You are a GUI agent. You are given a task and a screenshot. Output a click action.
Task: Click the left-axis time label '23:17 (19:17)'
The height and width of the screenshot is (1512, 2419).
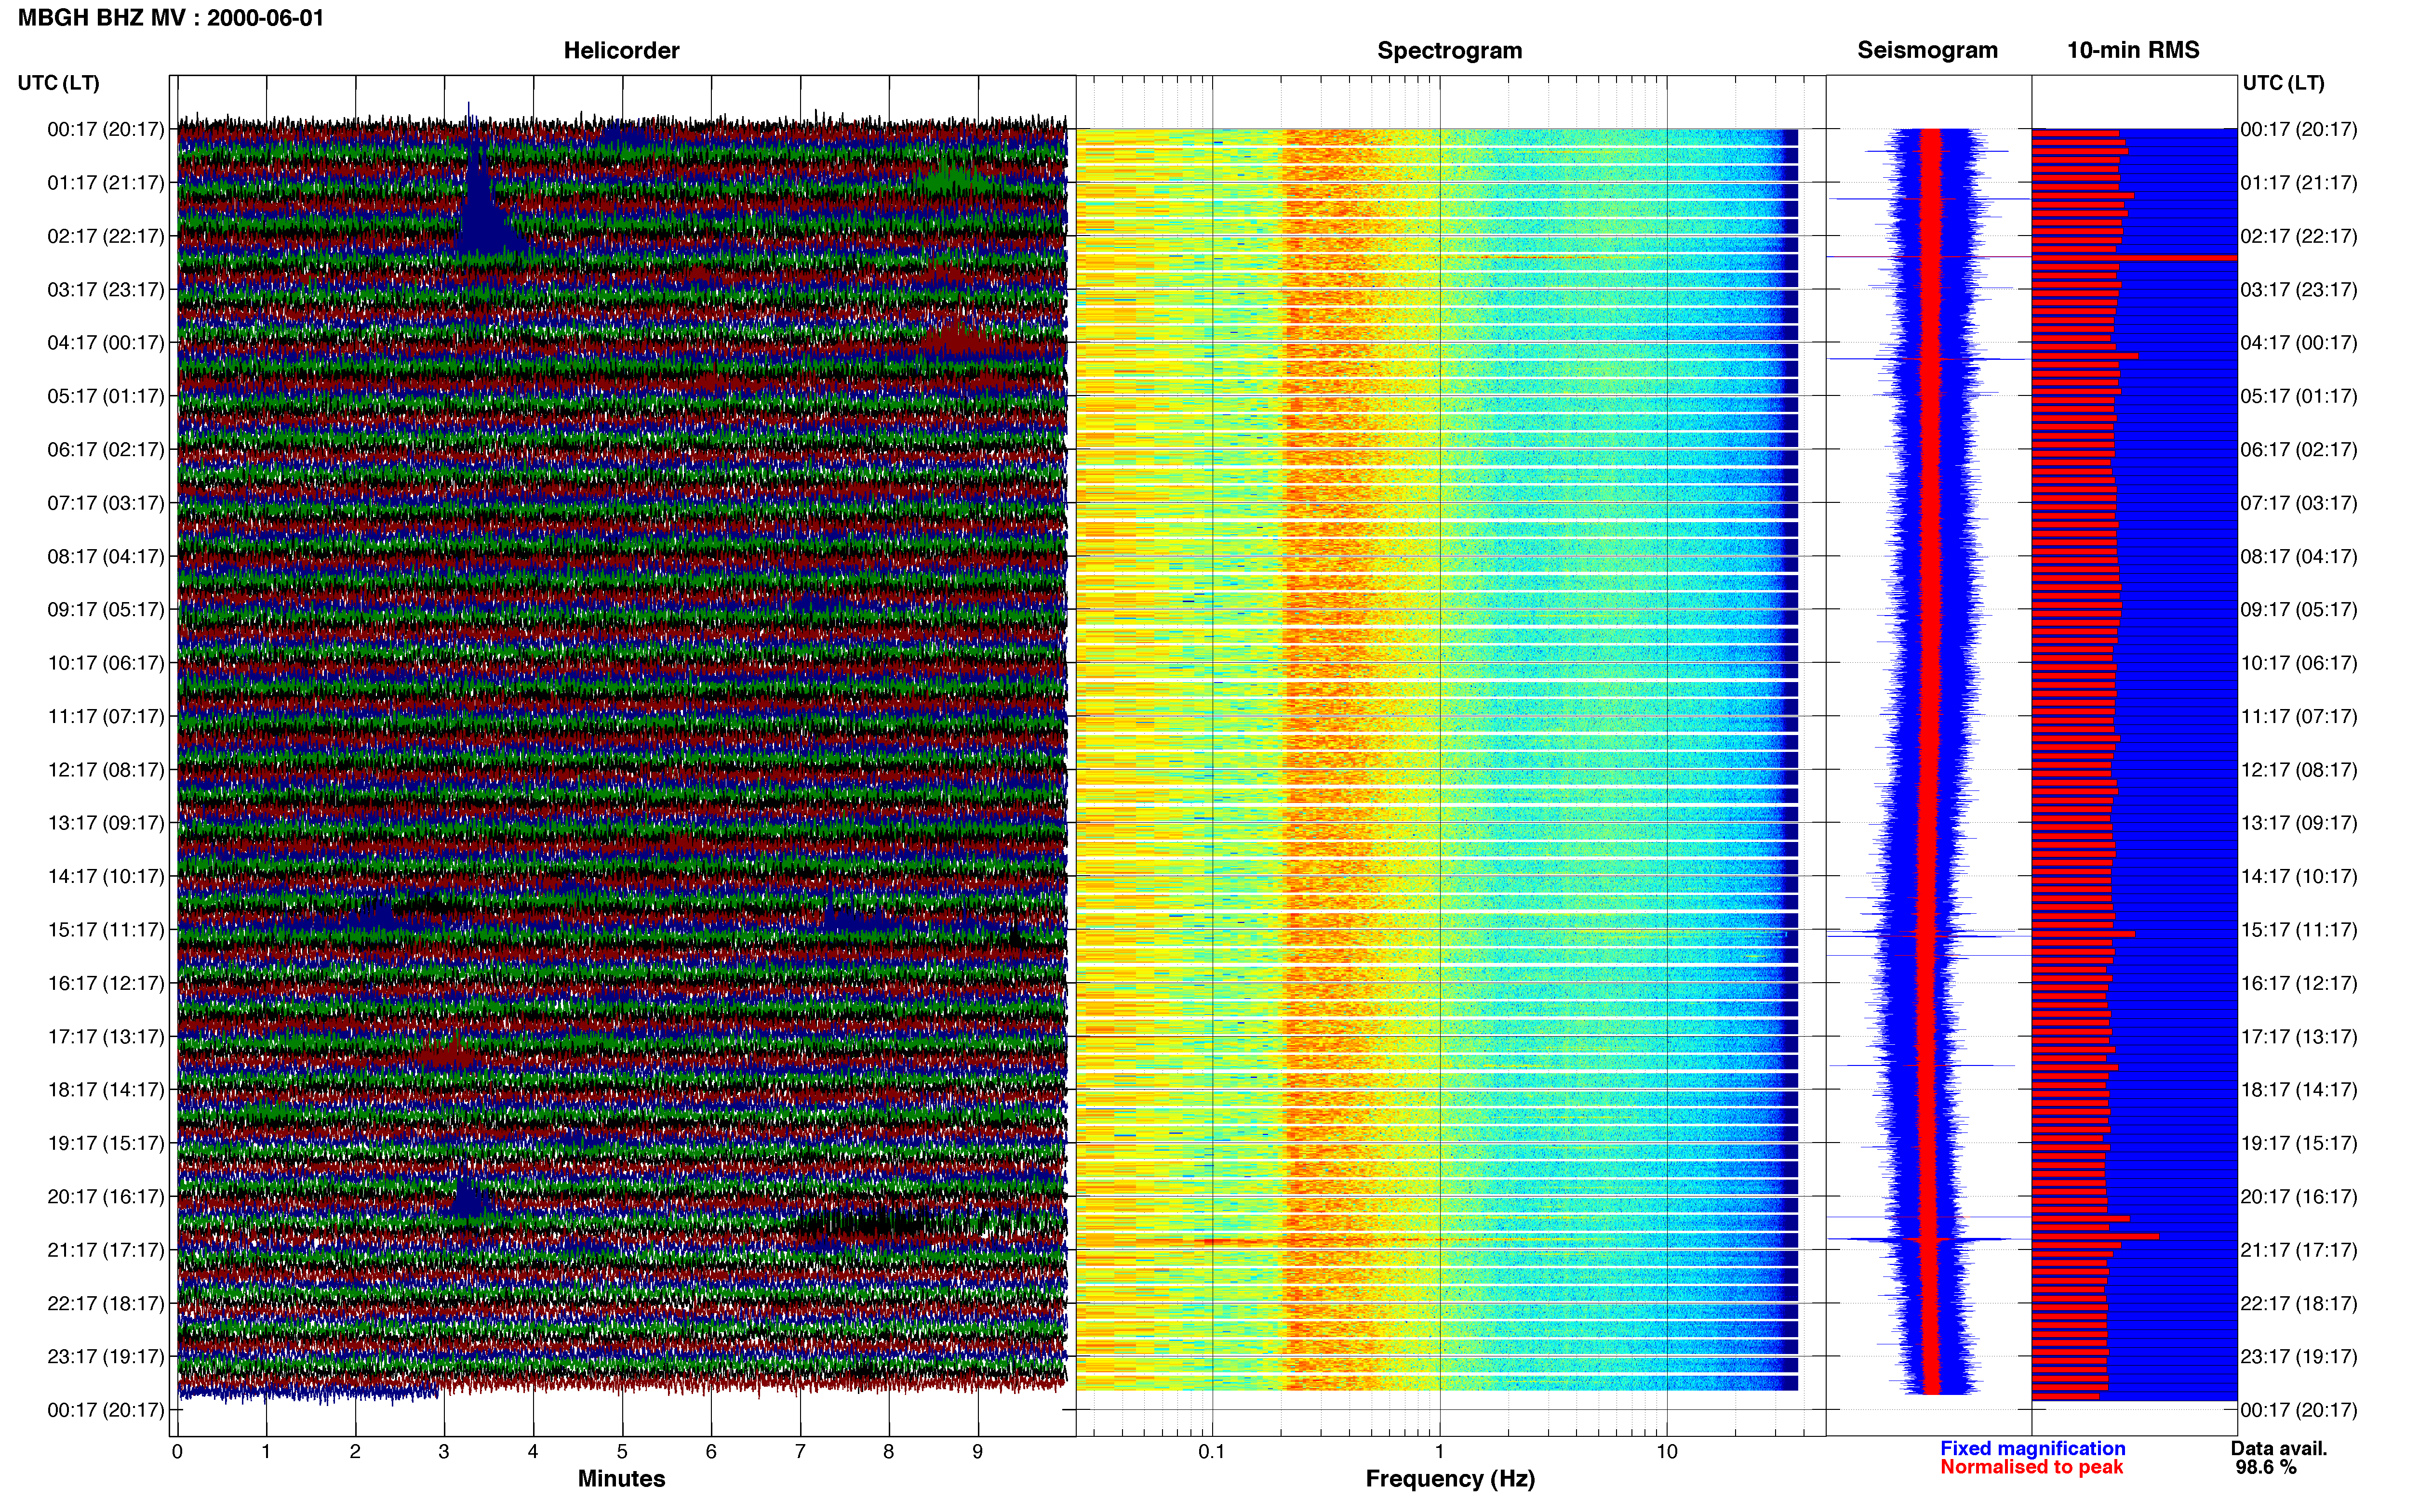[x=106, y=1357]
